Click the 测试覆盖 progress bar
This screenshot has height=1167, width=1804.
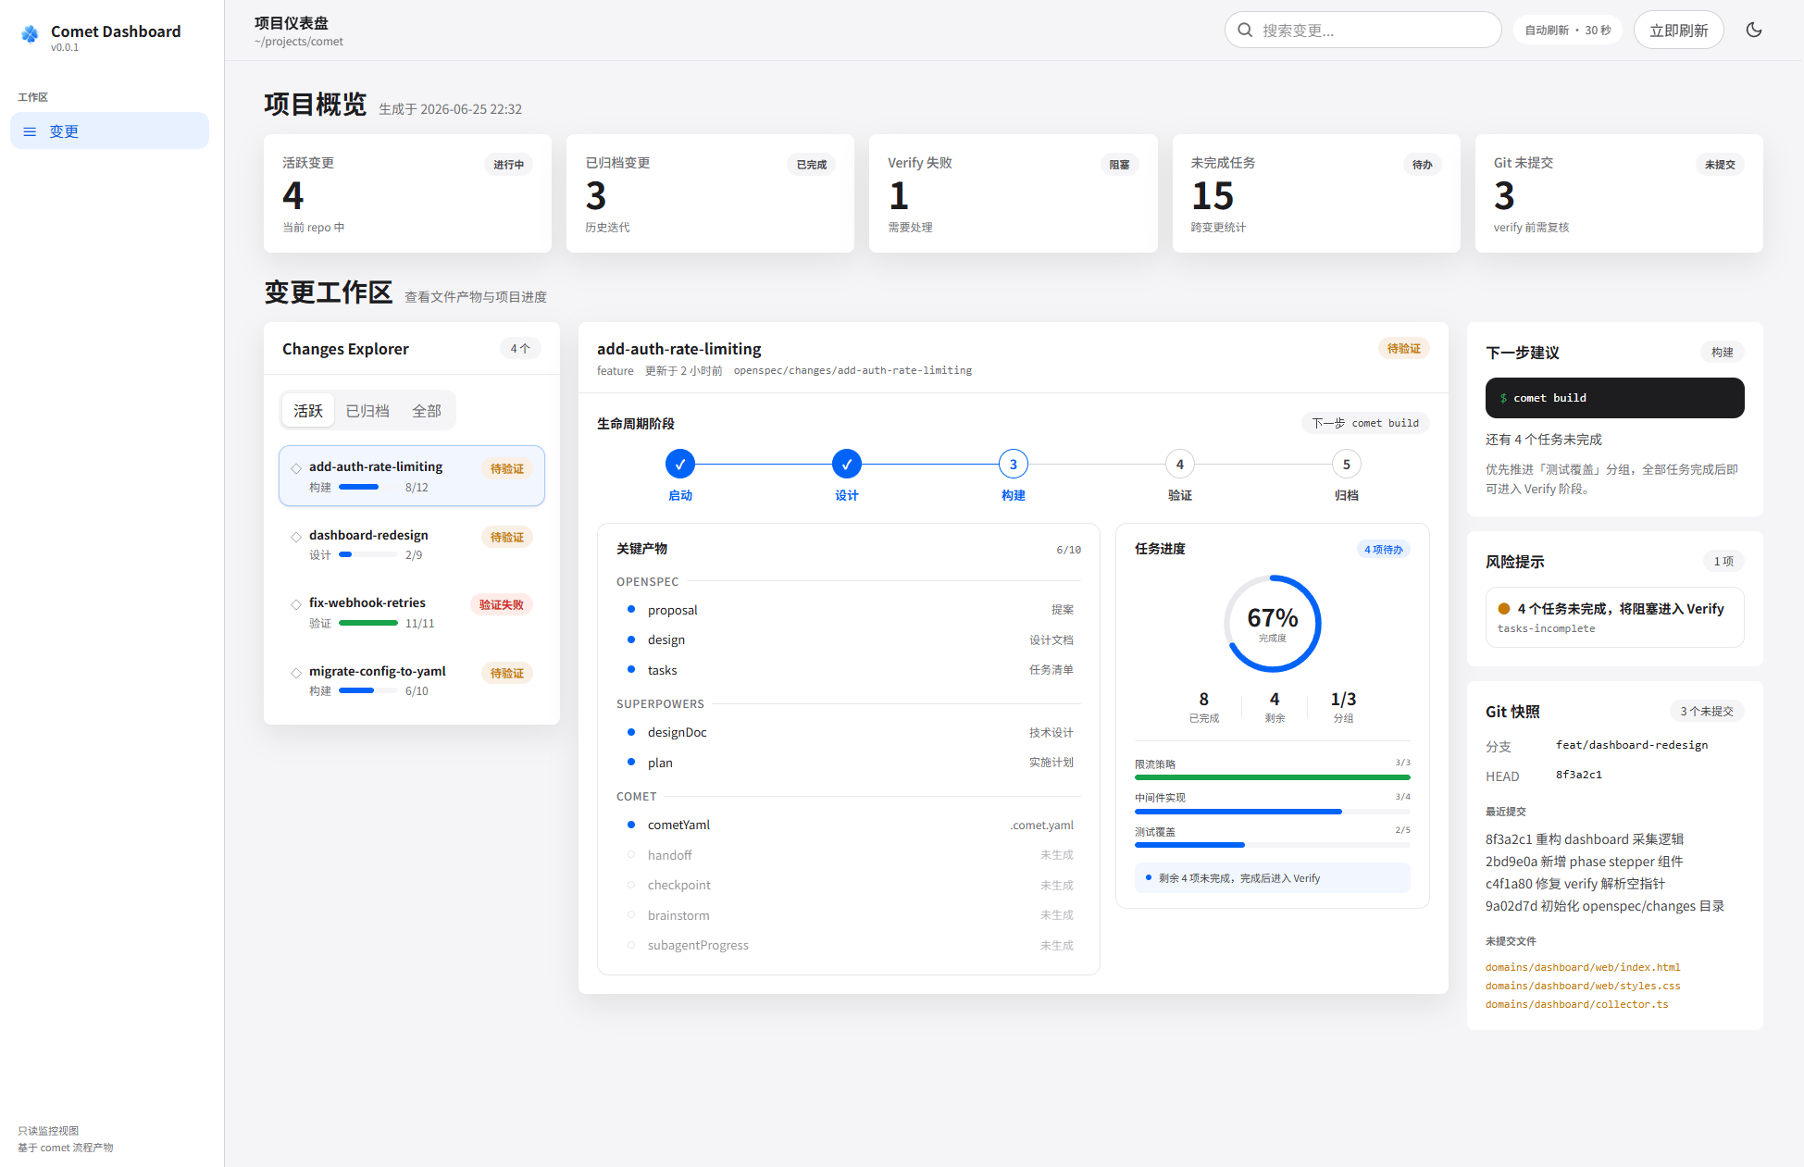click(x=1273, y=845)
